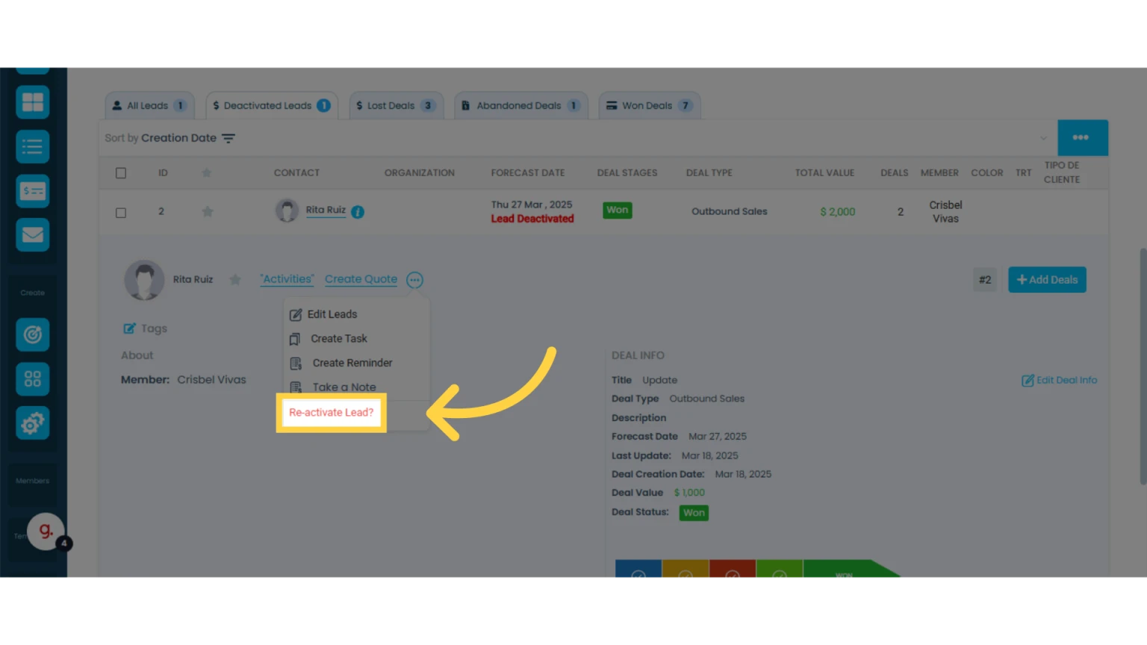Tick the checkbox for lead ID 2
Image resolution: width=1147 pixels, height=645 pixels.
pyautogui.click(x=121, y=213)
